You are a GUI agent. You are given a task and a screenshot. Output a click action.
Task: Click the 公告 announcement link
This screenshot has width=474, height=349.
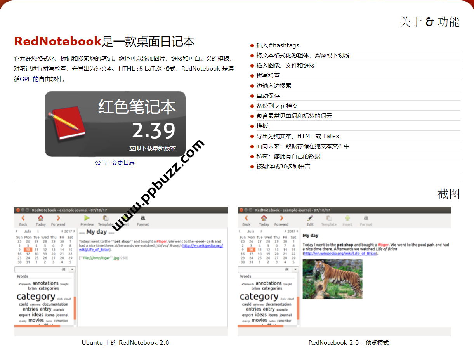pos(101,163)
